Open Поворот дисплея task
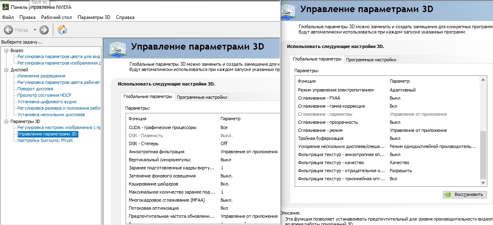The width and height of the screenshot is (493, 225). (x=35, y=89)
